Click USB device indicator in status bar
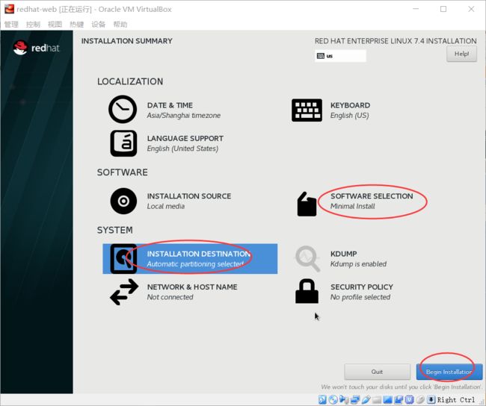486x406 pixels. (366, 399)
